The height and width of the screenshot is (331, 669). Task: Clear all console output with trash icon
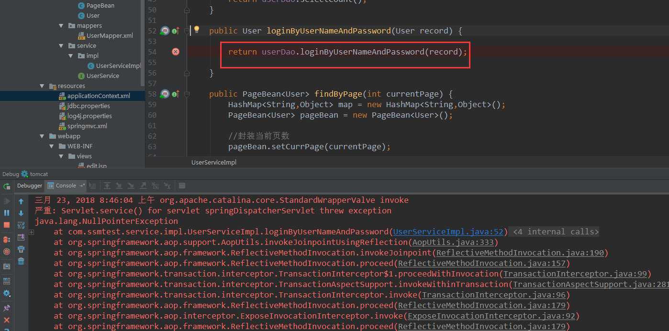21,261
